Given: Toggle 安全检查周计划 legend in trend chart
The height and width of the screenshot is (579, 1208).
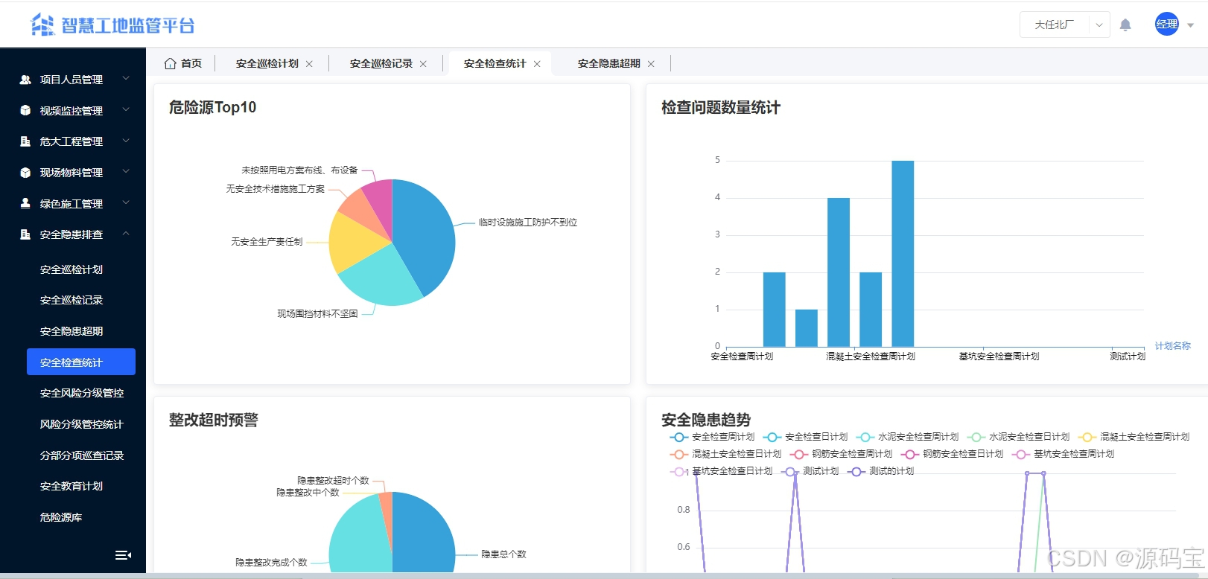Looking at the screenshot, I should coord(713,437).
